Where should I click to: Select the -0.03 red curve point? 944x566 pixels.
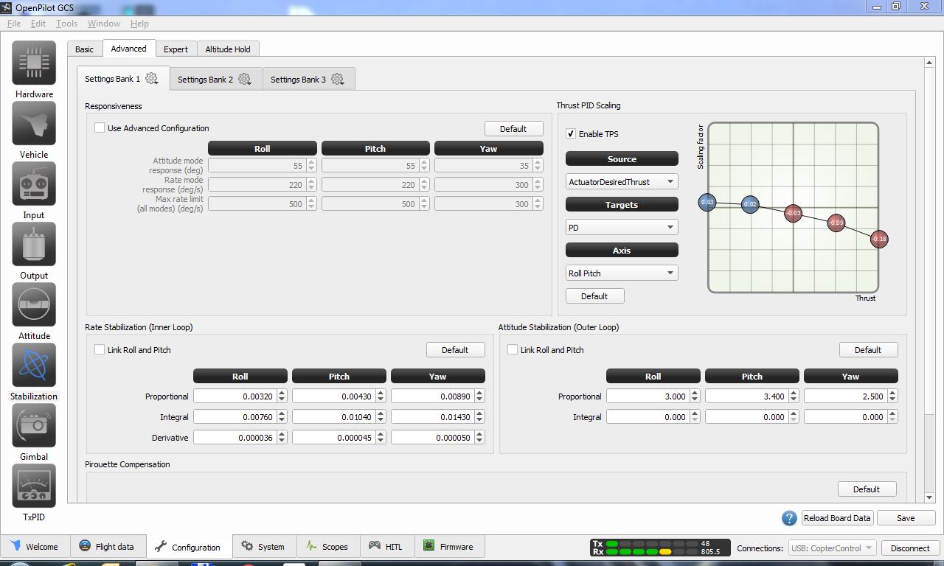tap(793, 214)
